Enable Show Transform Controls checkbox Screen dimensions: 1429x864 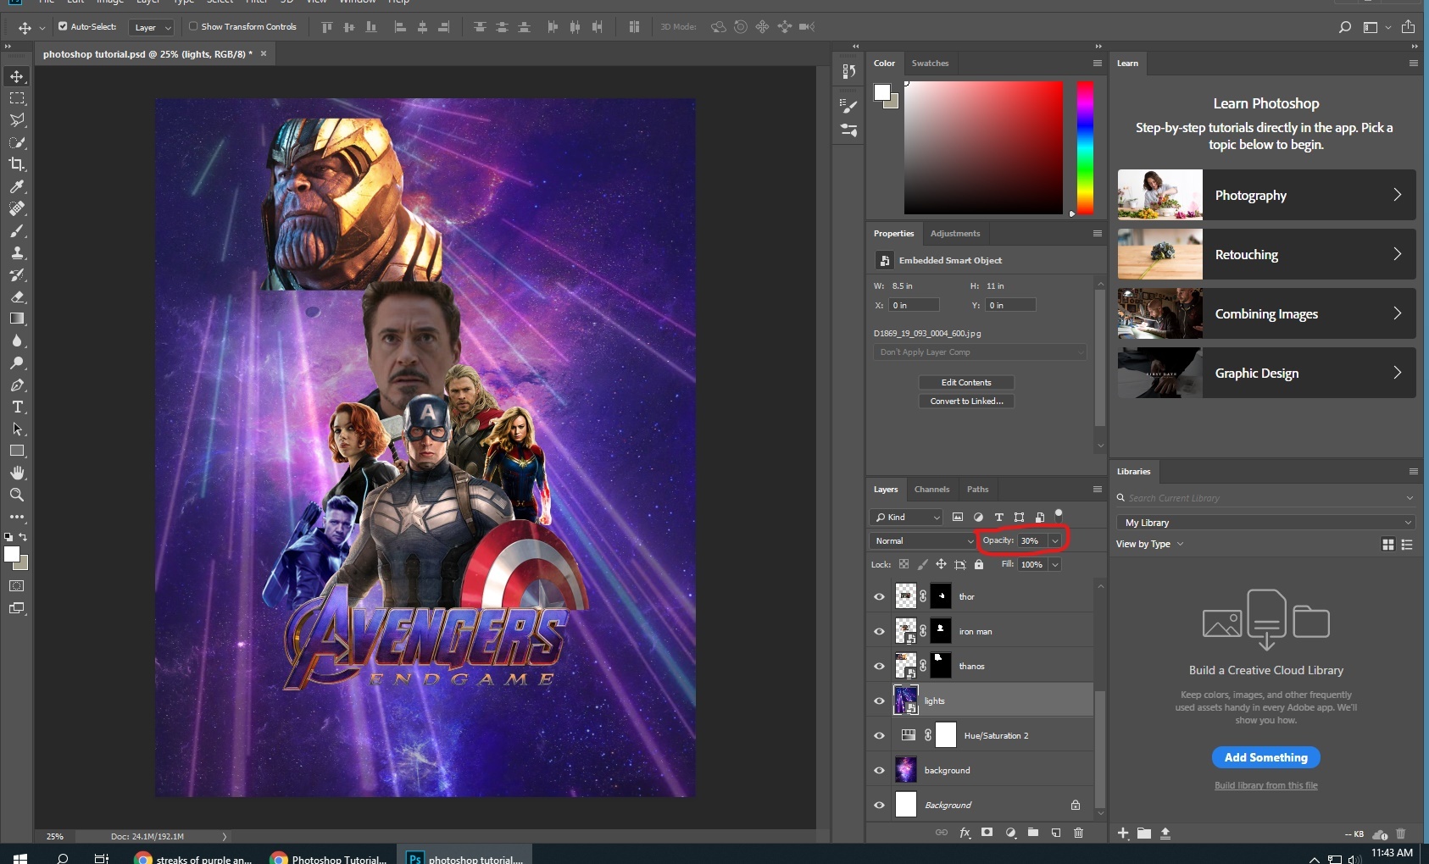coord(193,26)
